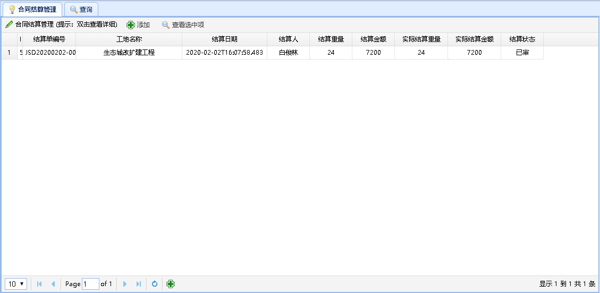Sort by 工地名称 column header

tap(129, 39)
